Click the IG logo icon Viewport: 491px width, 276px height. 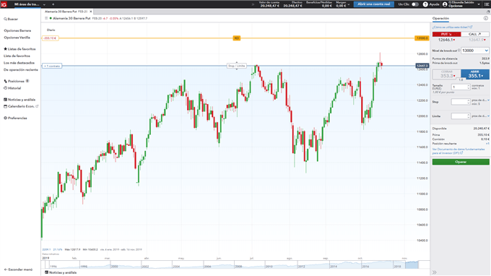click(4, 4)
